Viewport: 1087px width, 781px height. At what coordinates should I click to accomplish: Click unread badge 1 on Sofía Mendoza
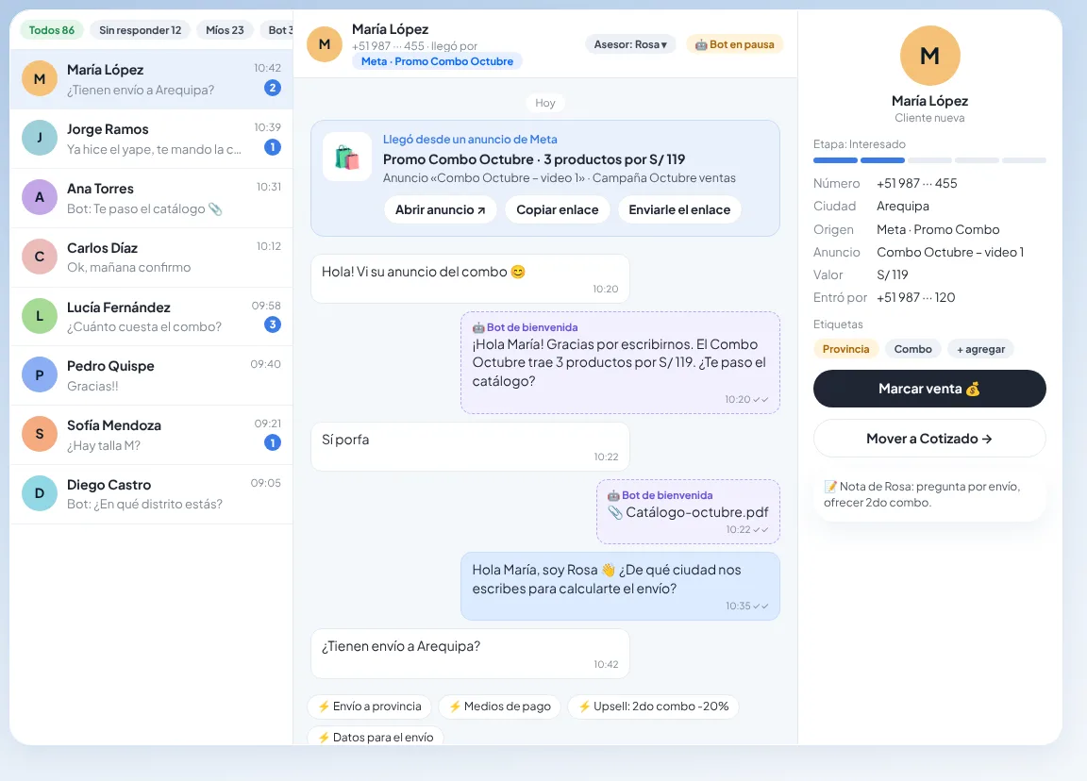pyautogui.click(x=273, y=442)
